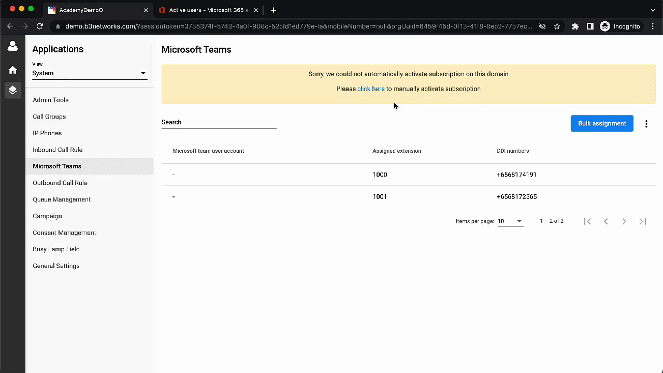This screenshot has height=373, width=663.
Task: Reload the page
Action: [x=40, y=26]
